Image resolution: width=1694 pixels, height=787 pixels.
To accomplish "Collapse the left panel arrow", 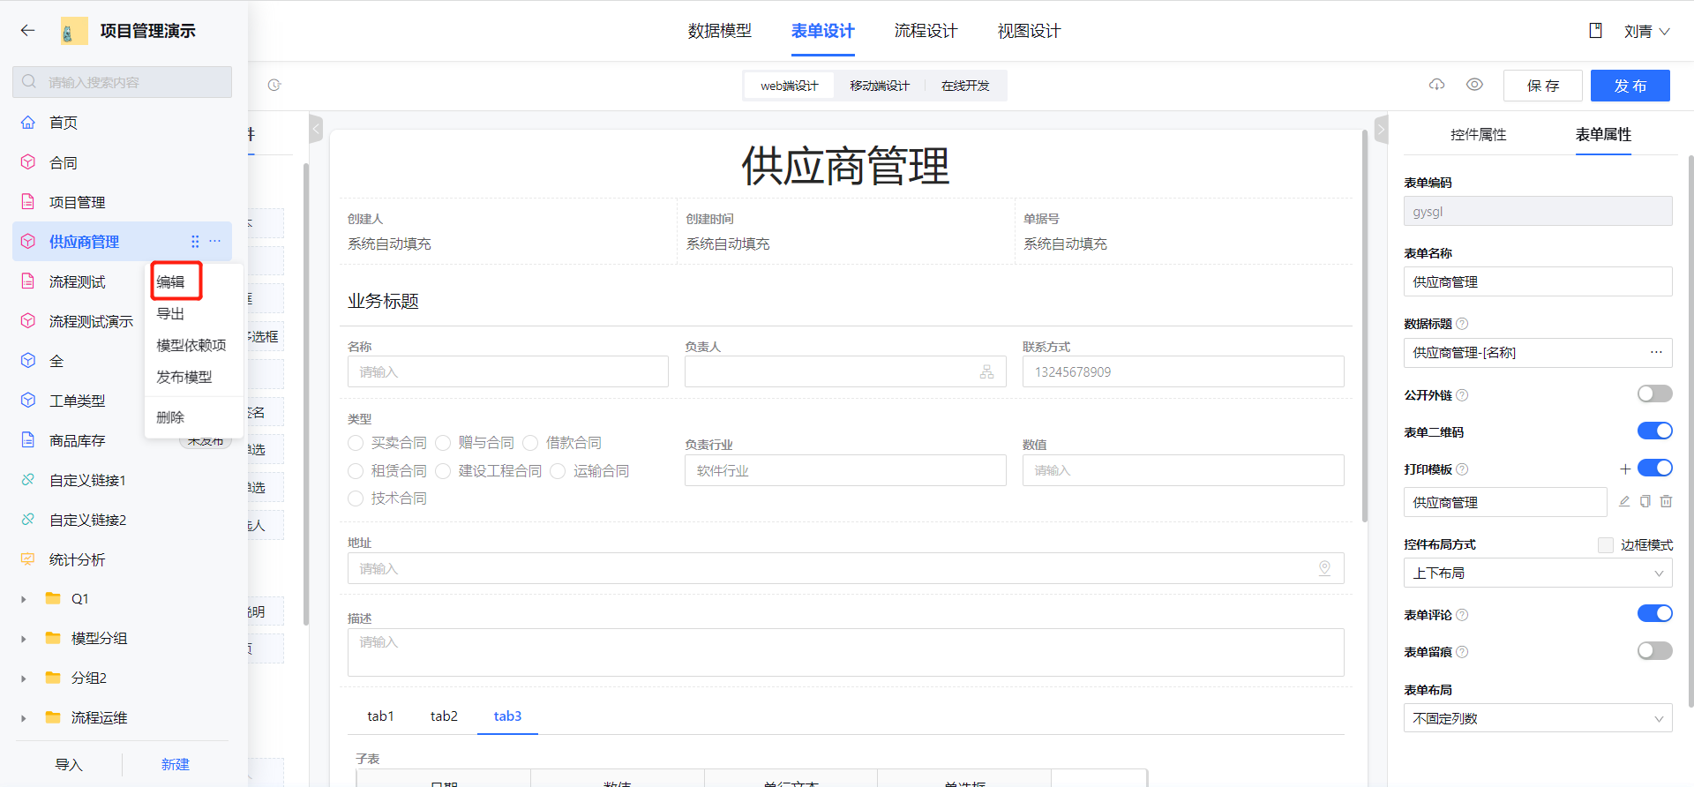I will 316,129.
